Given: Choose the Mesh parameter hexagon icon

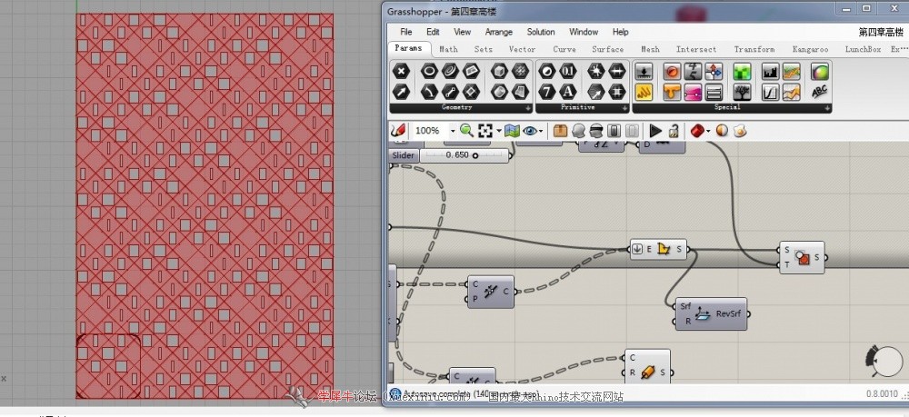Looking at the screenshot, I should pyautogui.click(x=521, y=72).
